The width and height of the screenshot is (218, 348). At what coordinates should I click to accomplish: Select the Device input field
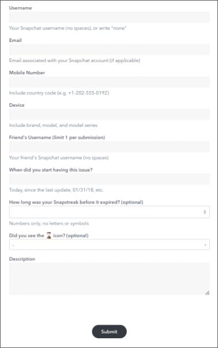(109, 114)
